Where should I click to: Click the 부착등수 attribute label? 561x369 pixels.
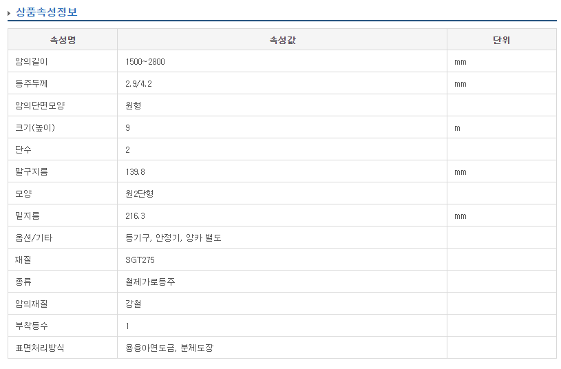31,326
